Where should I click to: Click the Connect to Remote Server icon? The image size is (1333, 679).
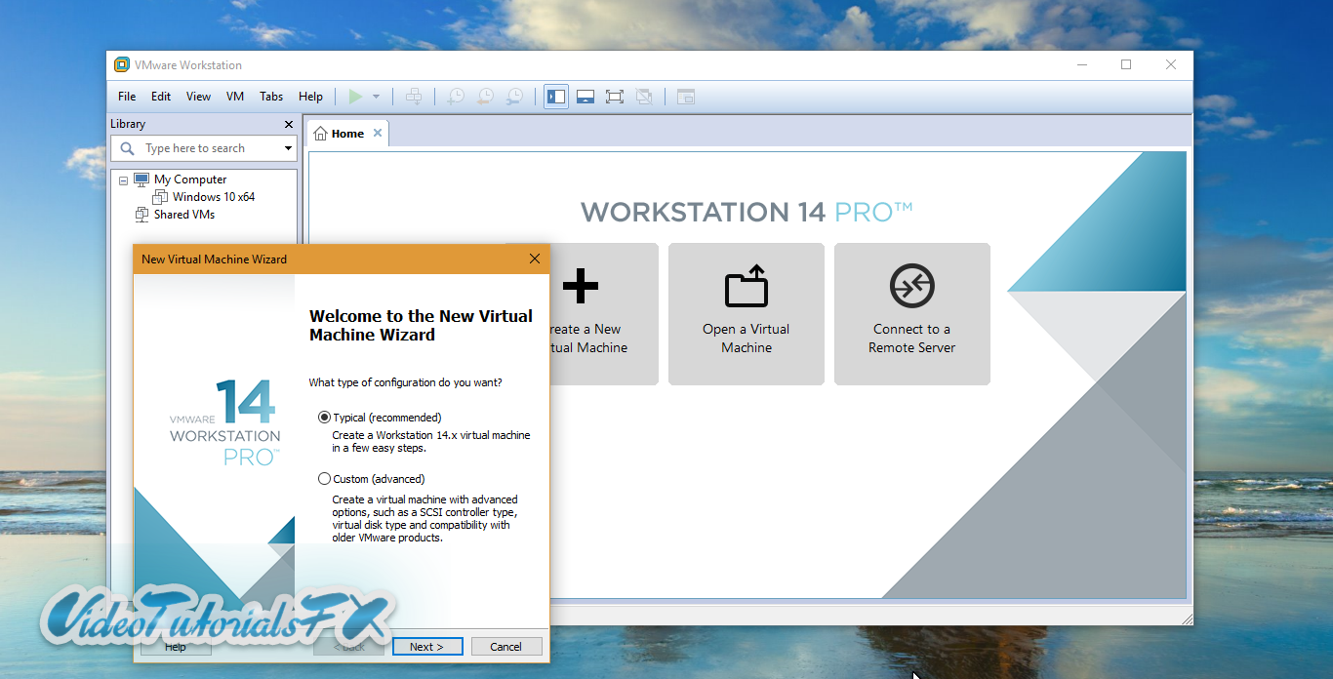click(x=912, y=286)
